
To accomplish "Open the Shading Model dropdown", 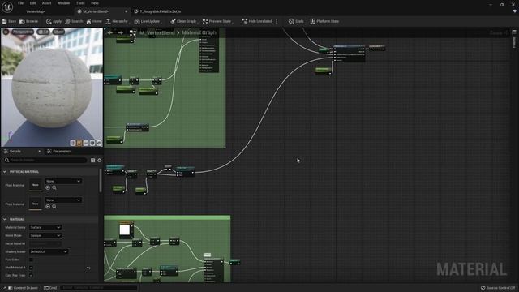I will [x=49, y=251].
